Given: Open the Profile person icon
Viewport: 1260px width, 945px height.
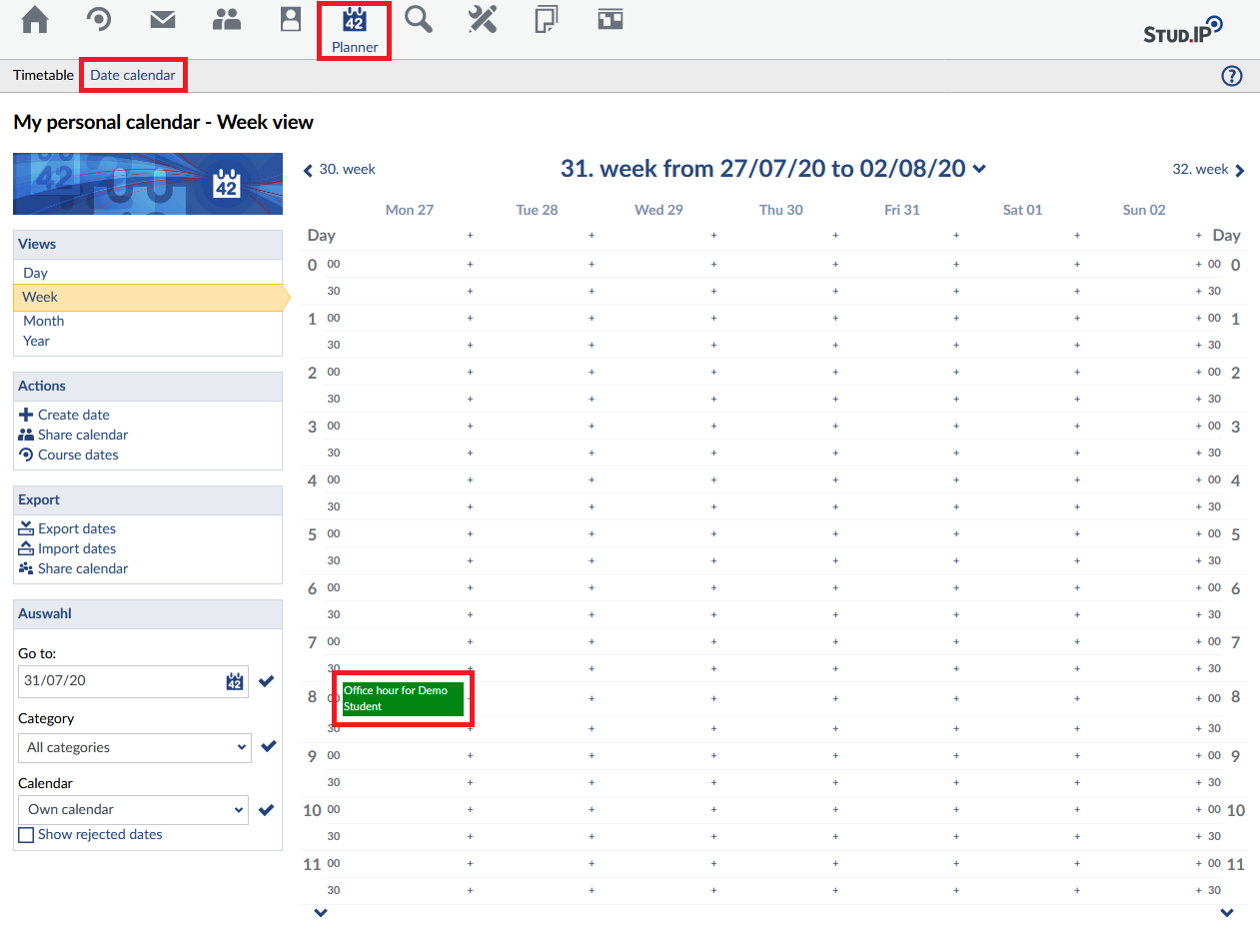Looking at the screenshot, I should coord(291,20).
